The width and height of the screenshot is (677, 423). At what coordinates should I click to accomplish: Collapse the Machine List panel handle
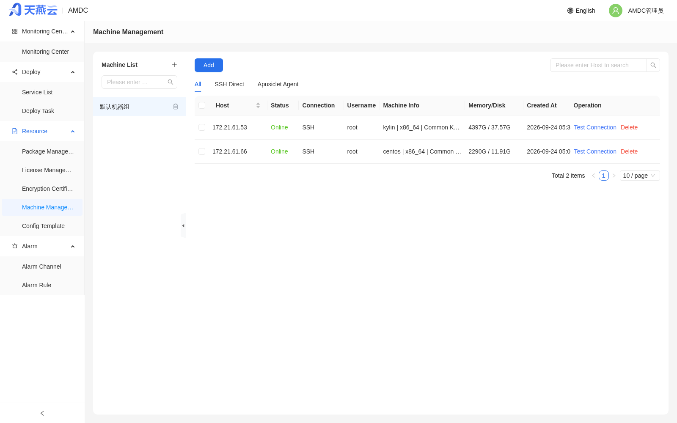[x=183, y=225]
